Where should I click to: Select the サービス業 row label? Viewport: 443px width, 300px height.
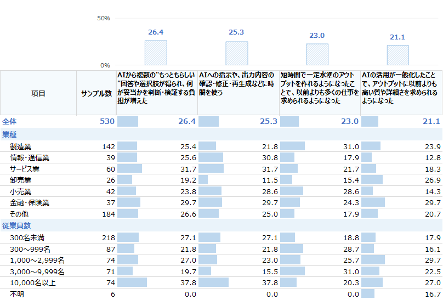point(25,169)
